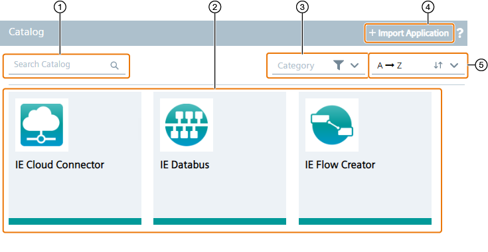488x252 pixels.
Task: Click the IE Cloud Connector app icon
Action: 42,125
